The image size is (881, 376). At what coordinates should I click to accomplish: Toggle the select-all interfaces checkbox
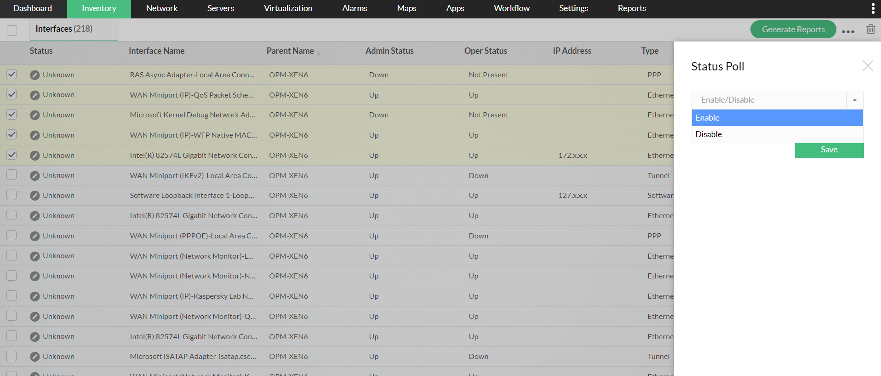(x=12, y=30)
